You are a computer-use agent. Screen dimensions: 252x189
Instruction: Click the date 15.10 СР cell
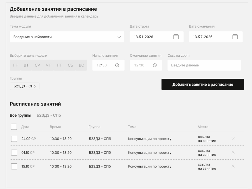(x=28, y=166)
